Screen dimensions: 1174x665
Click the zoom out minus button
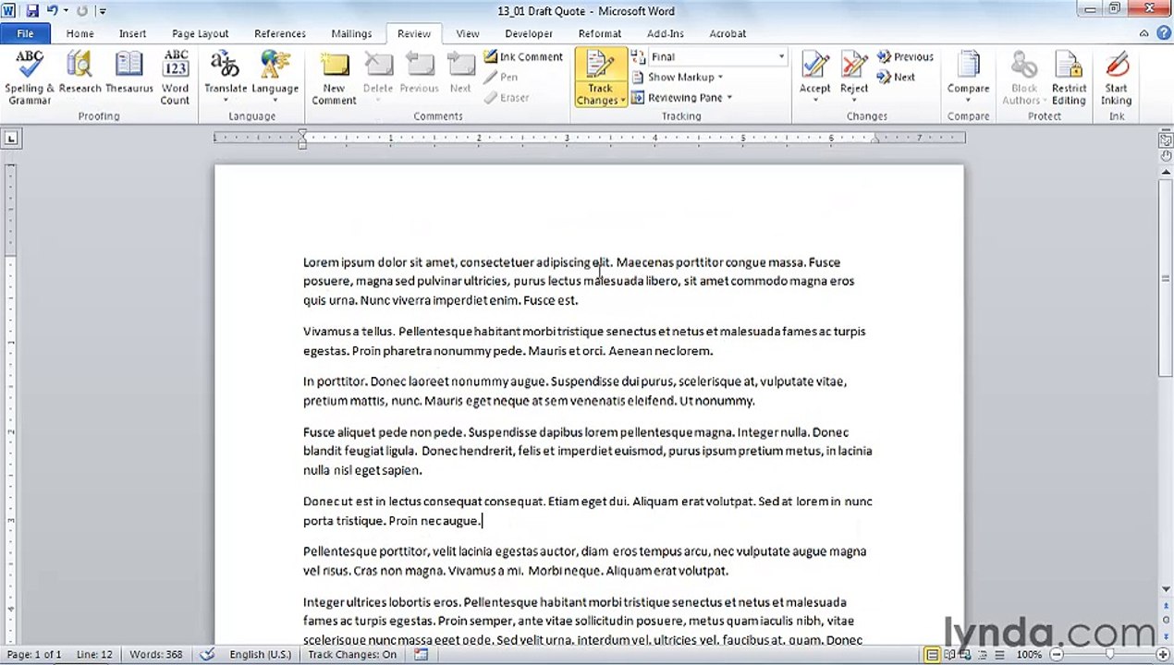(x=1057, y=655)
